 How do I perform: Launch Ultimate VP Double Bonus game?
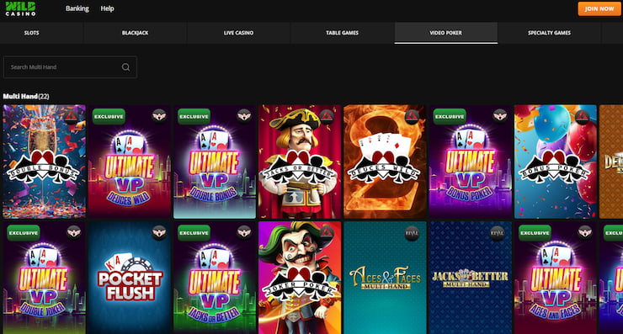(215, 162)
